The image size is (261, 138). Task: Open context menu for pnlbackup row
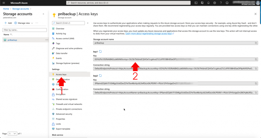[47, 40]
